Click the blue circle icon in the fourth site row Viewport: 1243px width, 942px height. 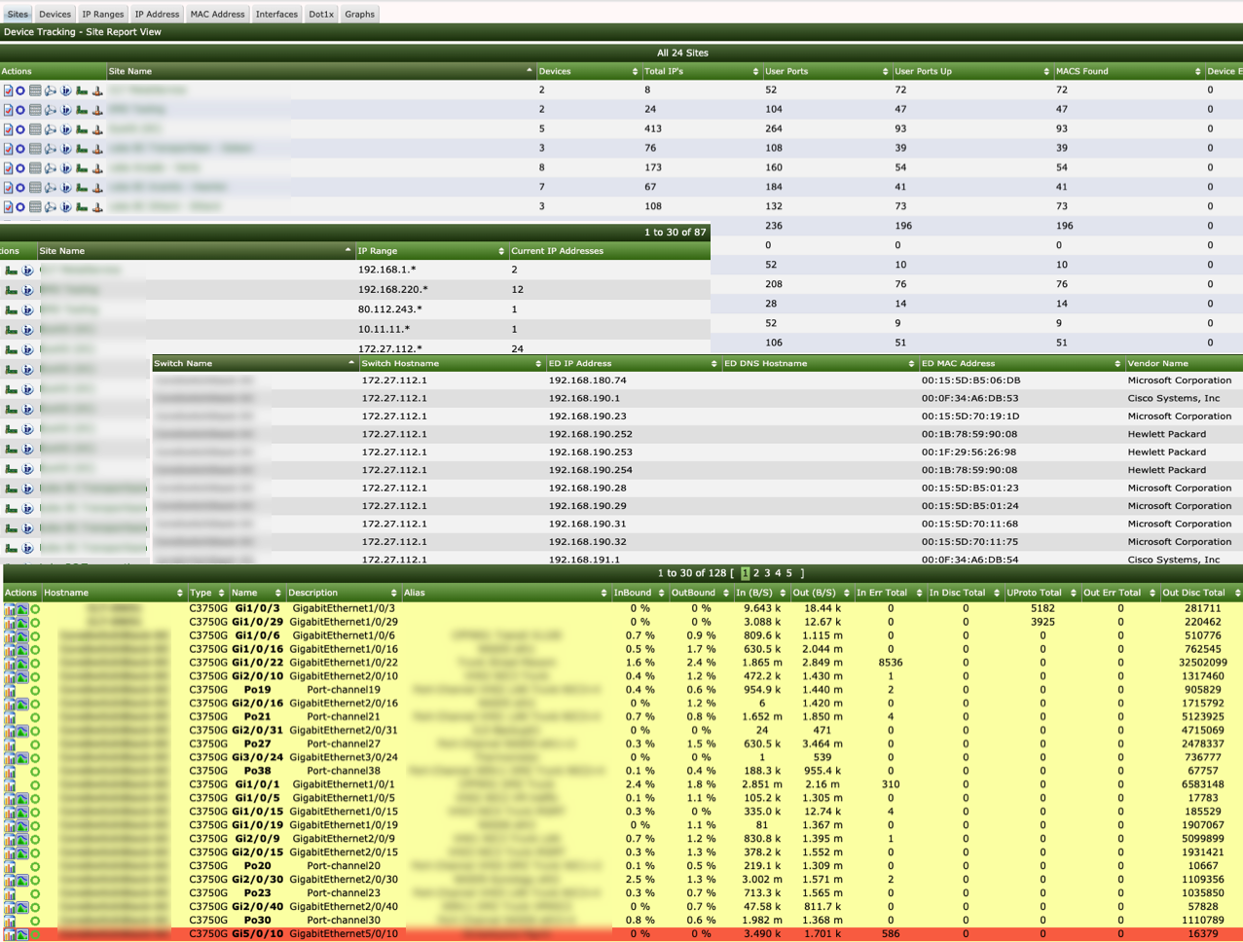20,149
